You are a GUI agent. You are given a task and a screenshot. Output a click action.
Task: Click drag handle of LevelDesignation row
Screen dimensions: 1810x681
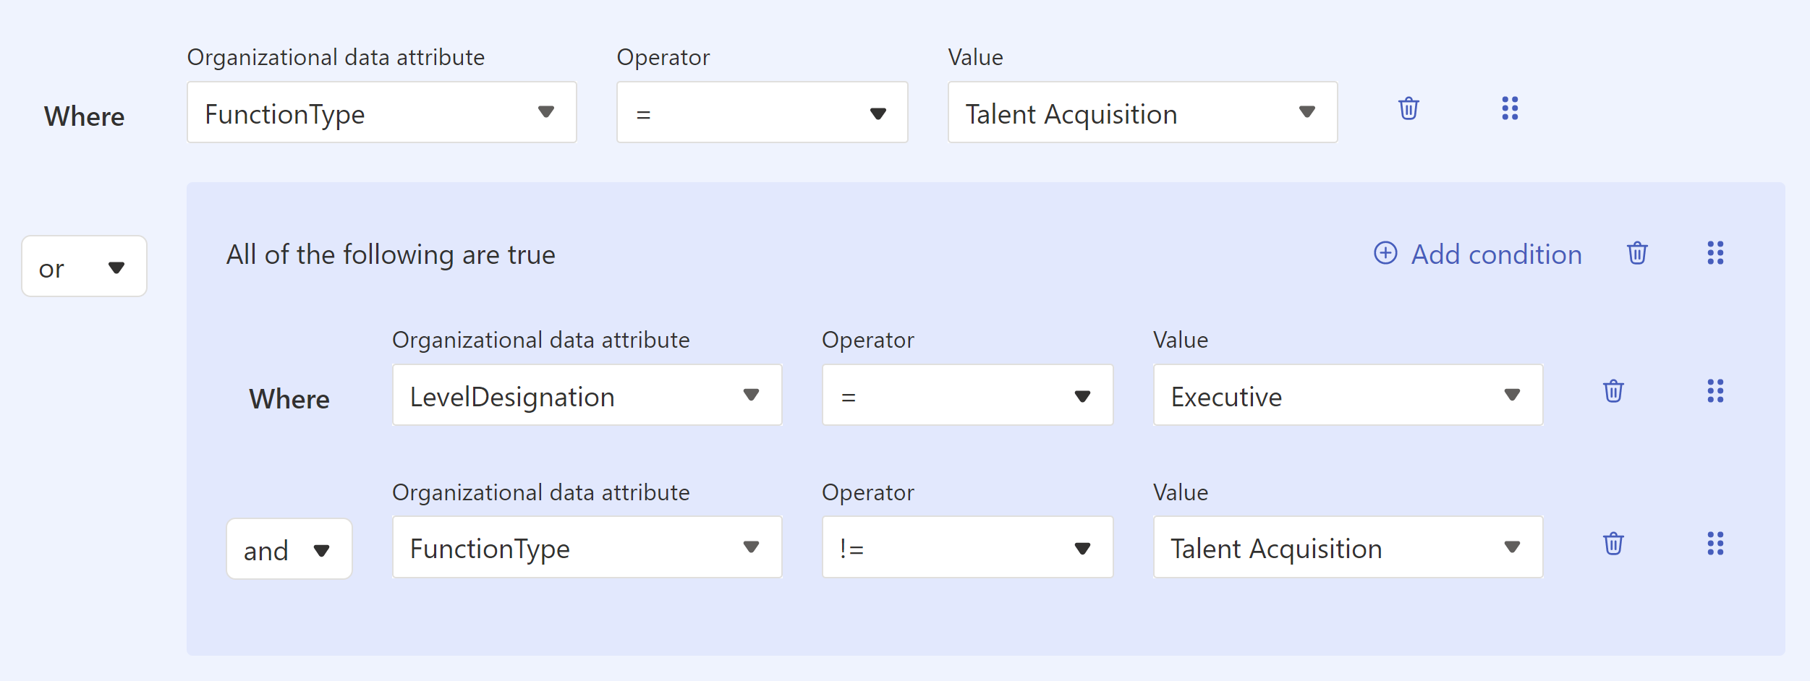[1715, 392]
